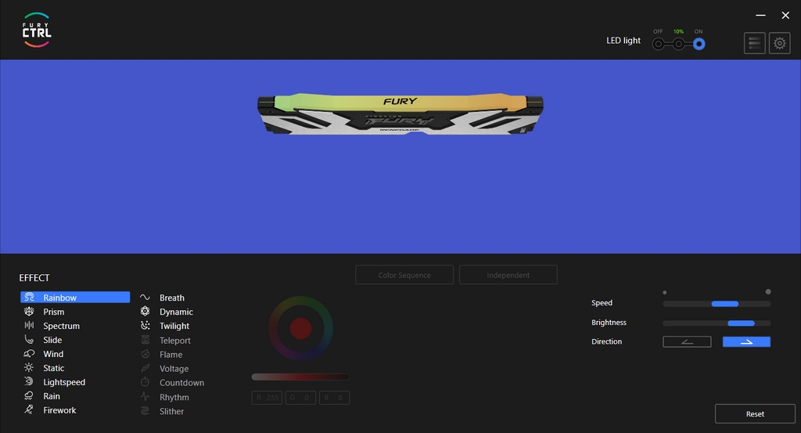Open the settings gear
Viewport: 801px width, 433px height.
point(780,43)
